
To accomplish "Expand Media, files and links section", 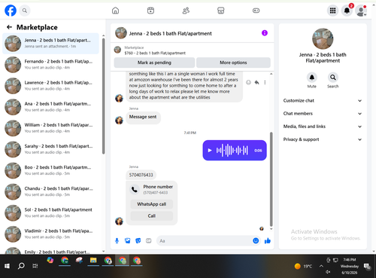I will click(323, 127).
